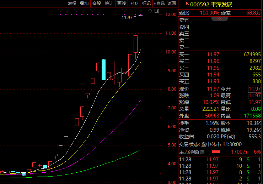Click the red 主力净额 bar indicator
The width and height of the screenshot is (263, 184).
click(216, 152)
